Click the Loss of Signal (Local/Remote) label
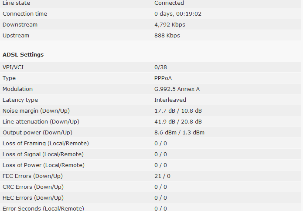This screenshot has width=303, height=211. click(x=43, y=154)
